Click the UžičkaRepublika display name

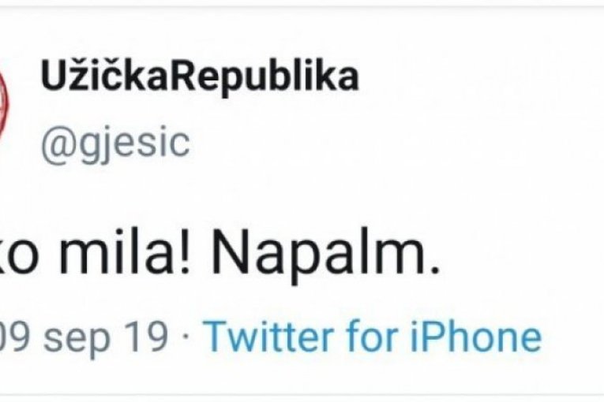pos(199,77)
